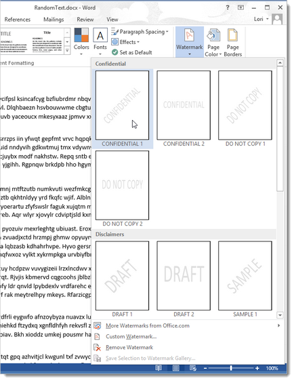Image resolution: width=294 pixels, height=381 pixels.
Task: Expand the style set gallery more arrow
Action: [x=67, y=50]
